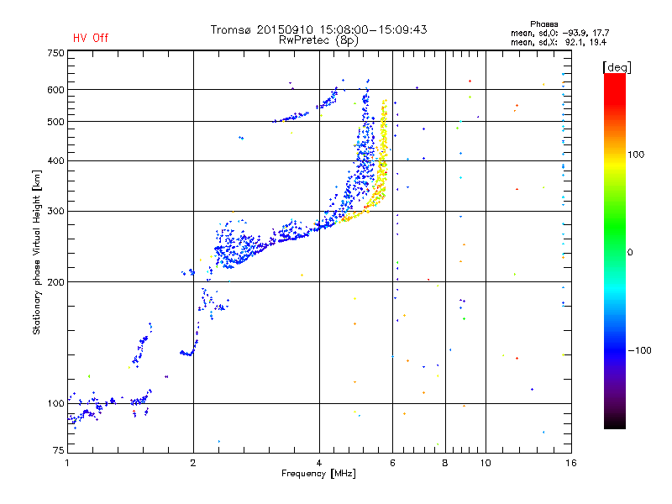
Task: Click the y-axis tick label "400"
Action: [x=55, y=161]
